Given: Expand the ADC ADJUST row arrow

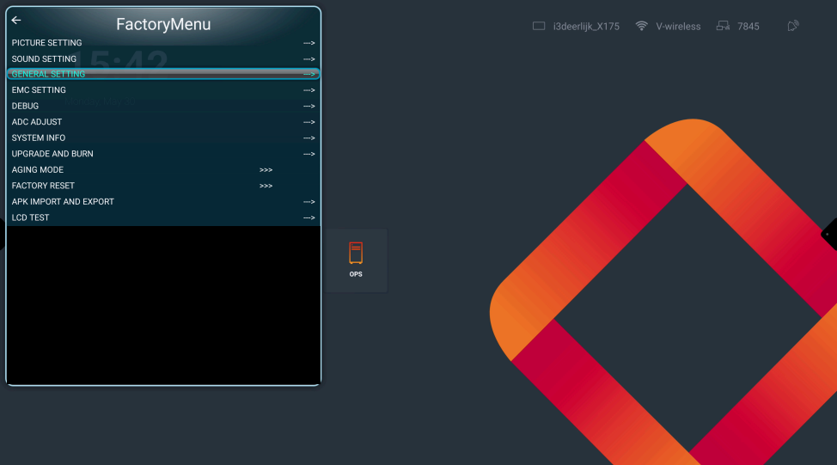Looking at the screenshot, I should (309, 122).
